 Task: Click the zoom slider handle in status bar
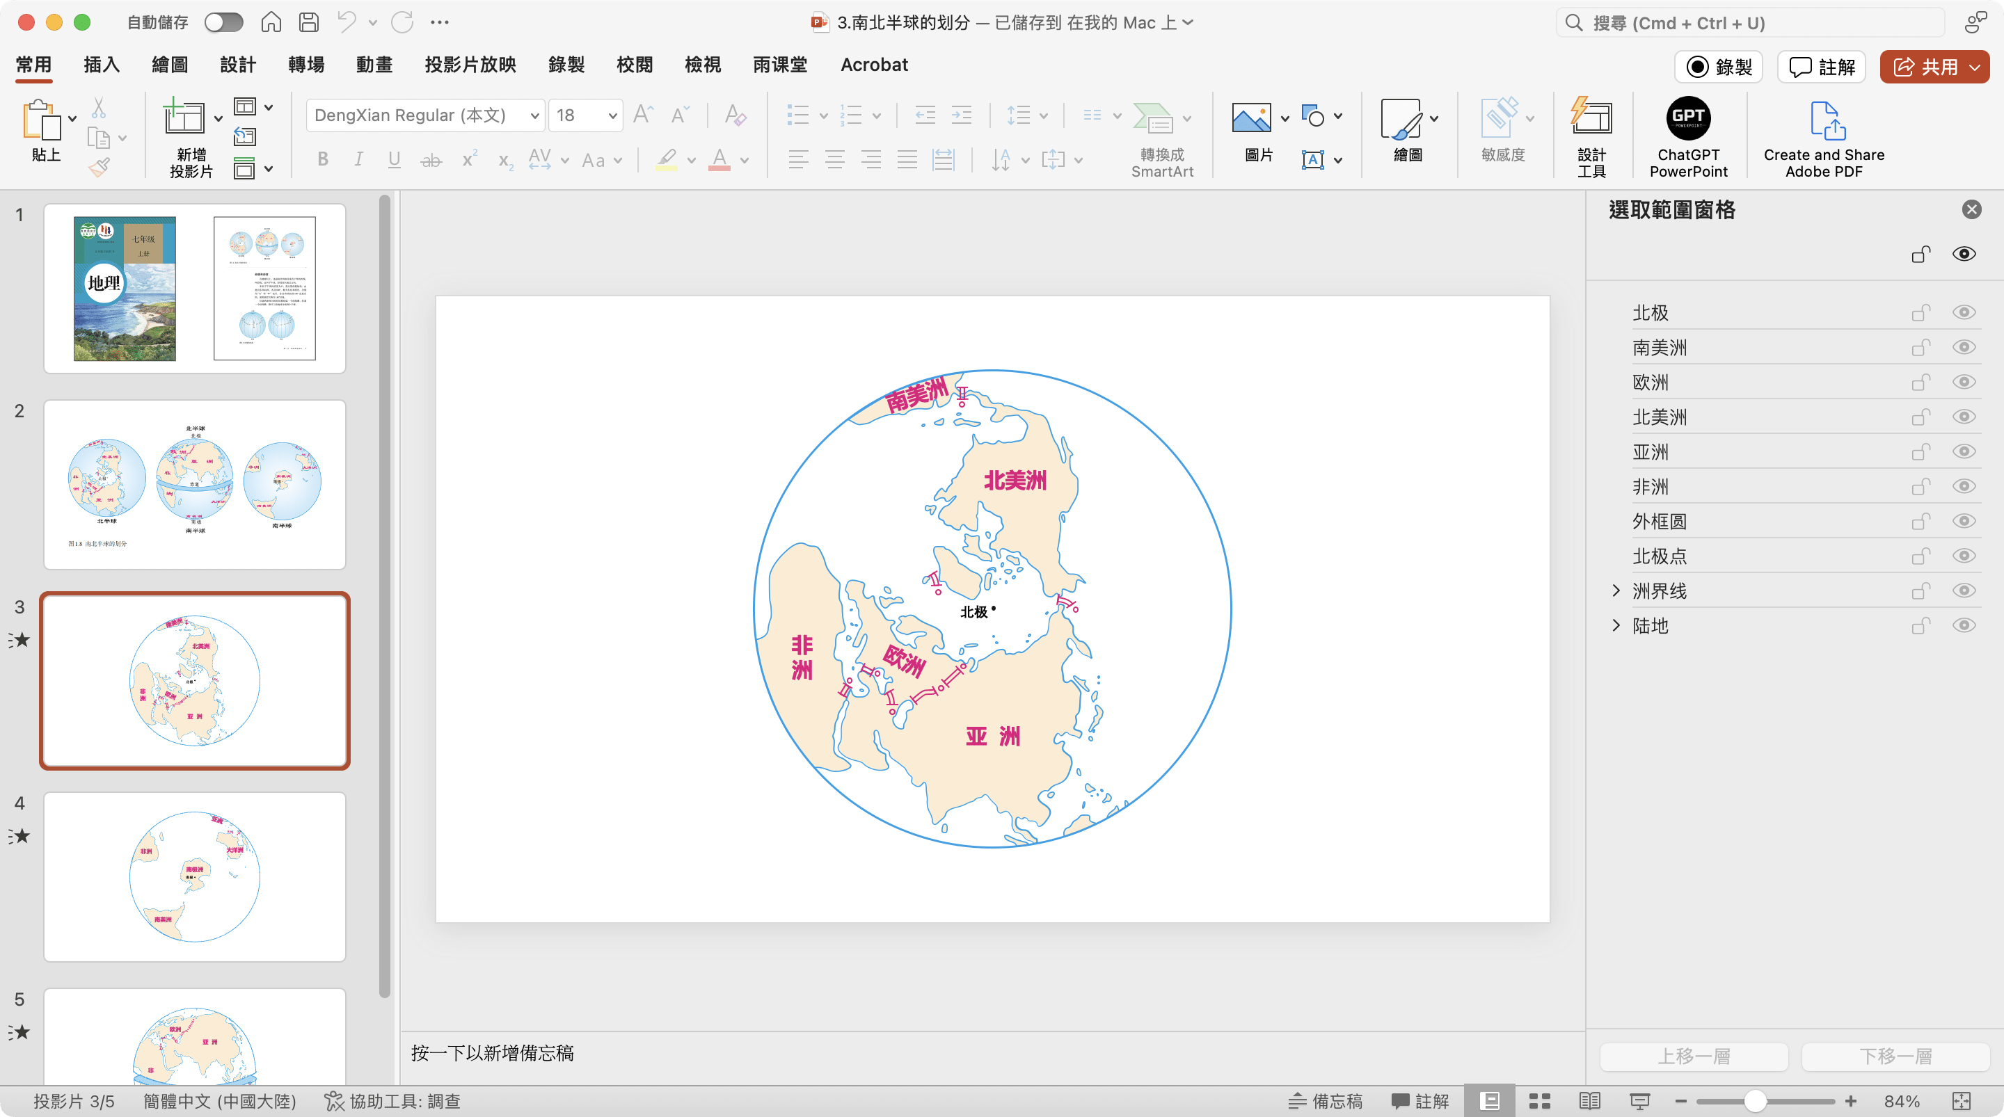coord(1754,1101)
